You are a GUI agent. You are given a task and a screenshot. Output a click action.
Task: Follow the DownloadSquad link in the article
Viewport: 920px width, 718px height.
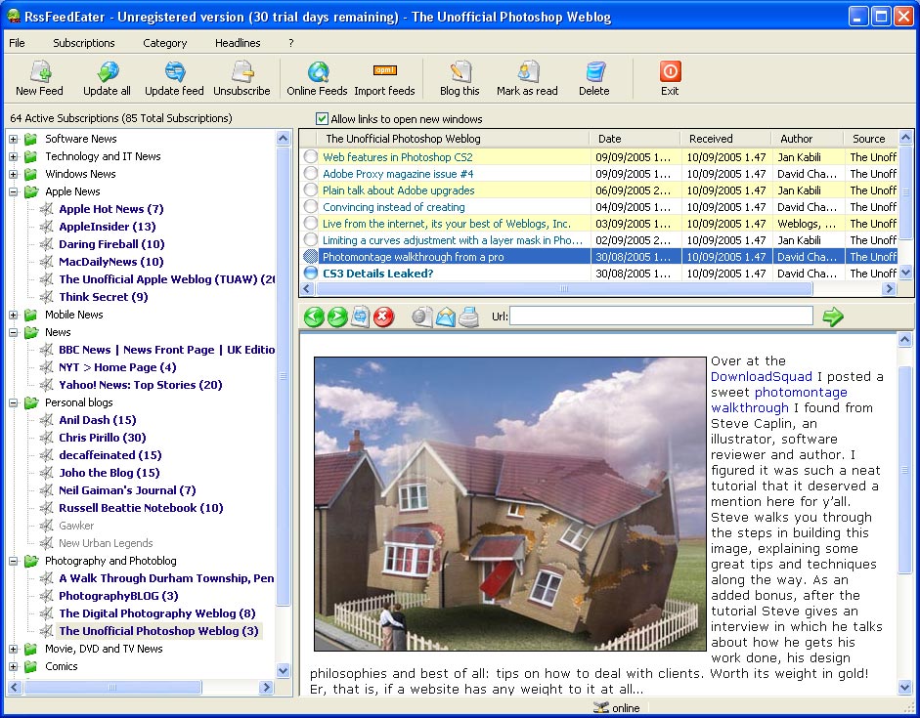(761, 376)
